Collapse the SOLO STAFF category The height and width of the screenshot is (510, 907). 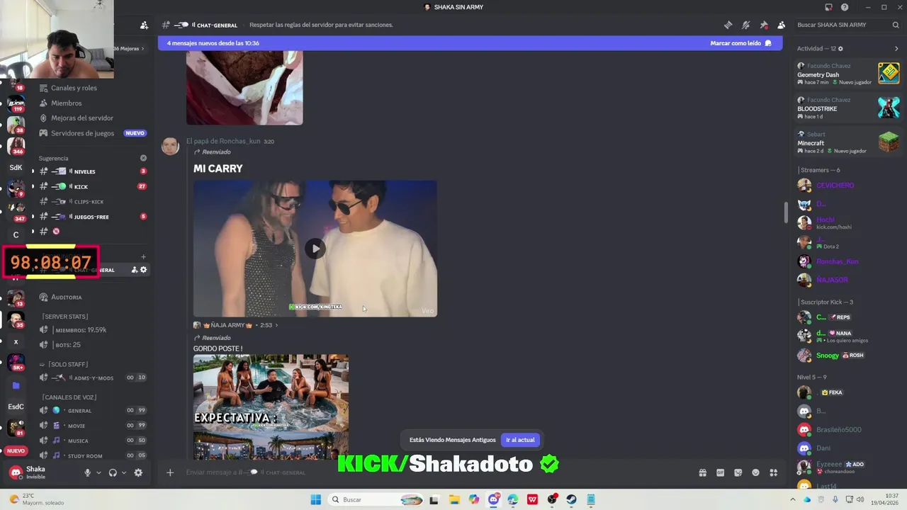64,365
